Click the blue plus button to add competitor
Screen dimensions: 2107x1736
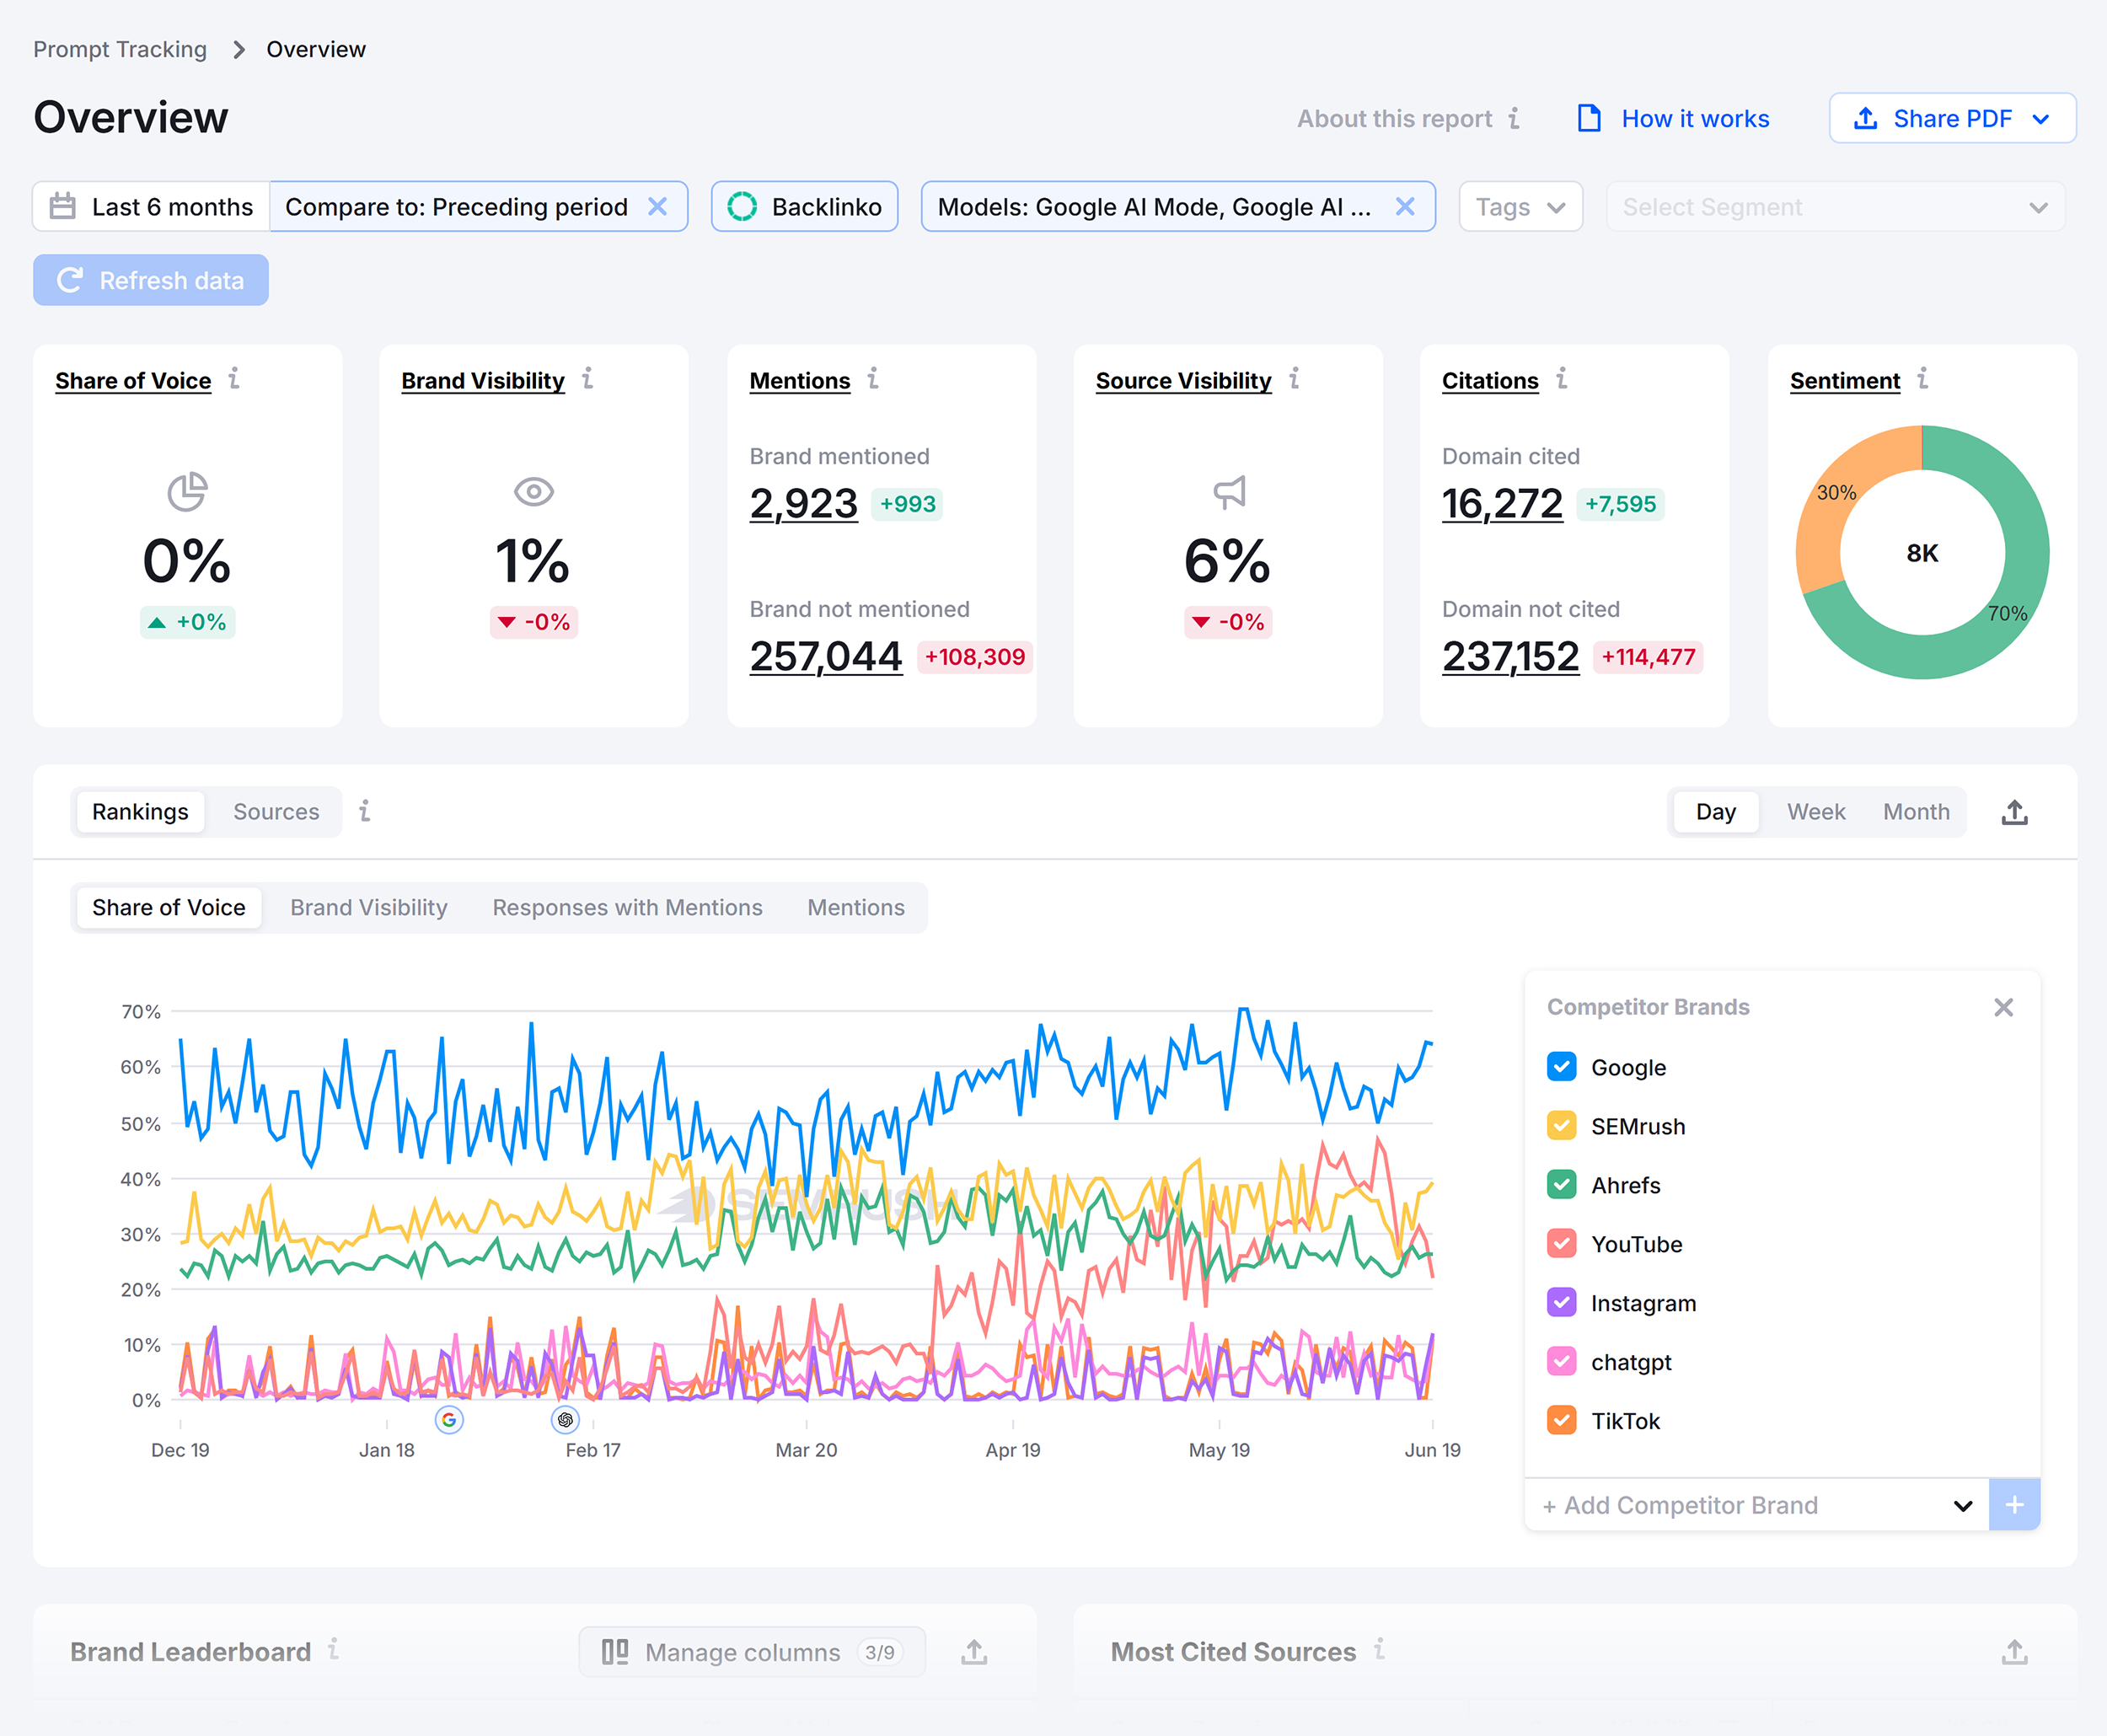click(2014, 1504)
